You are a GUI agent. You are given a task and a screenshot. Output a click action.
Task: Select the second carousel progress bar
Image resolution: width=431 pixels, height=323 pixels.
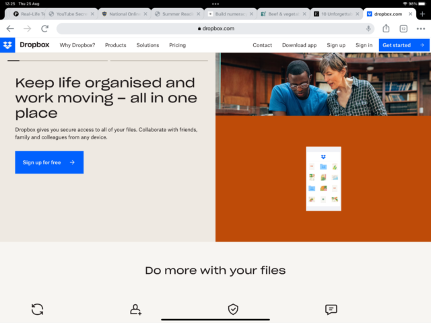point(159,61)
